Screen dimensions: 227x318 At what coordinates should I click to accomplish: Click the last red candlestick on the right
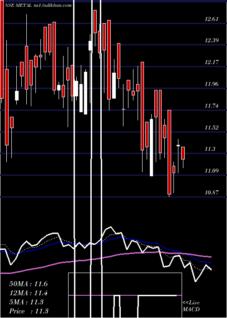183,153
